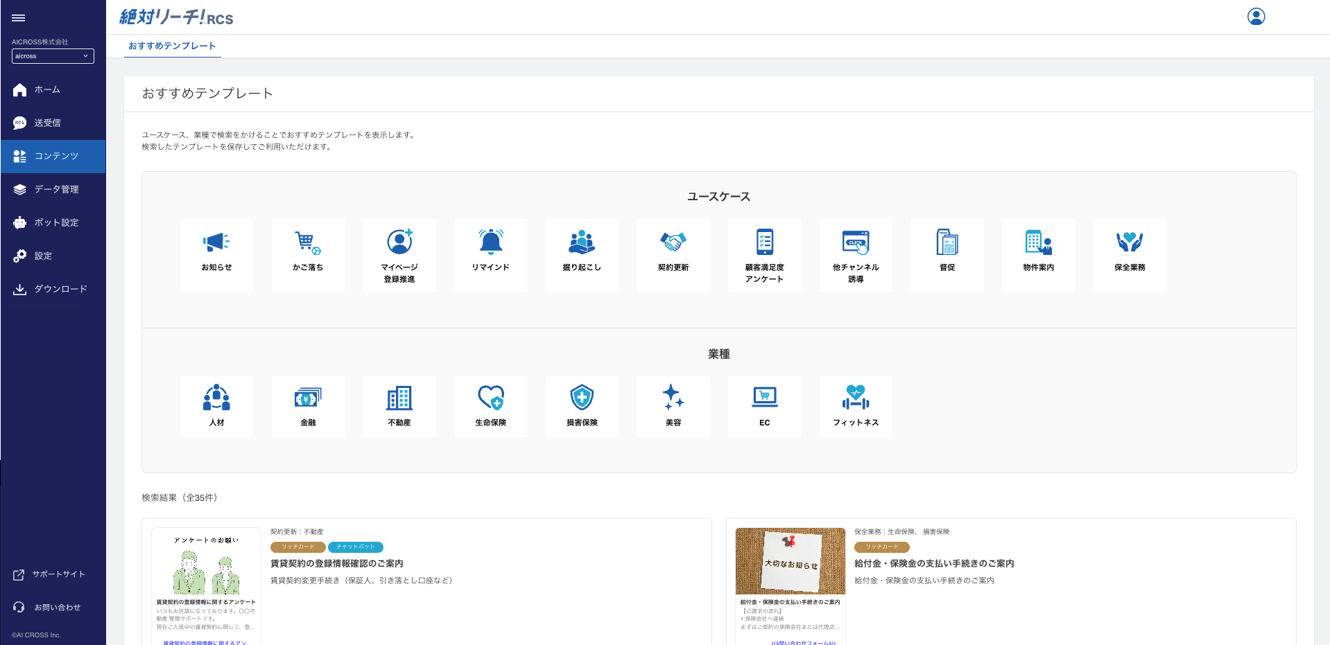Pick the リマインド bell use case
This screenshot has width=1330, height=645.
[490, 254]
